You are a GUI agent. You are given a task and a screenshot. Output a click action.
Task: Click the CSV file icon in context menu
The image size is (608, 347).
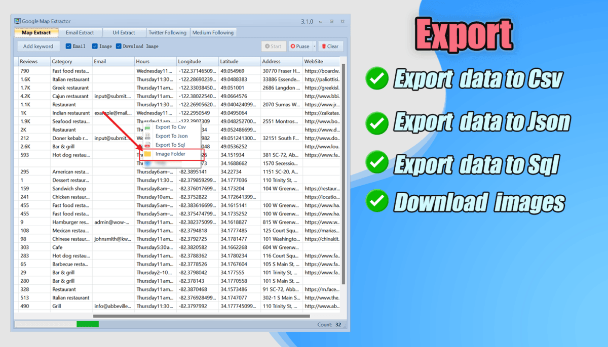coord(148,127)
